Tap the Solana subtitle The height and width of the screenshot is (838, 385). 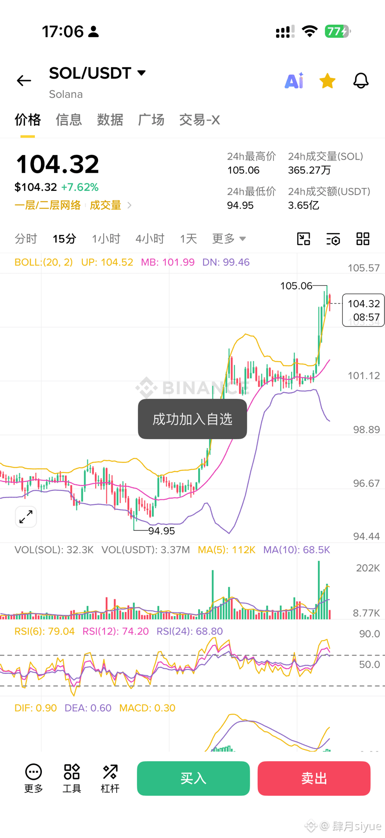point(66,94)
